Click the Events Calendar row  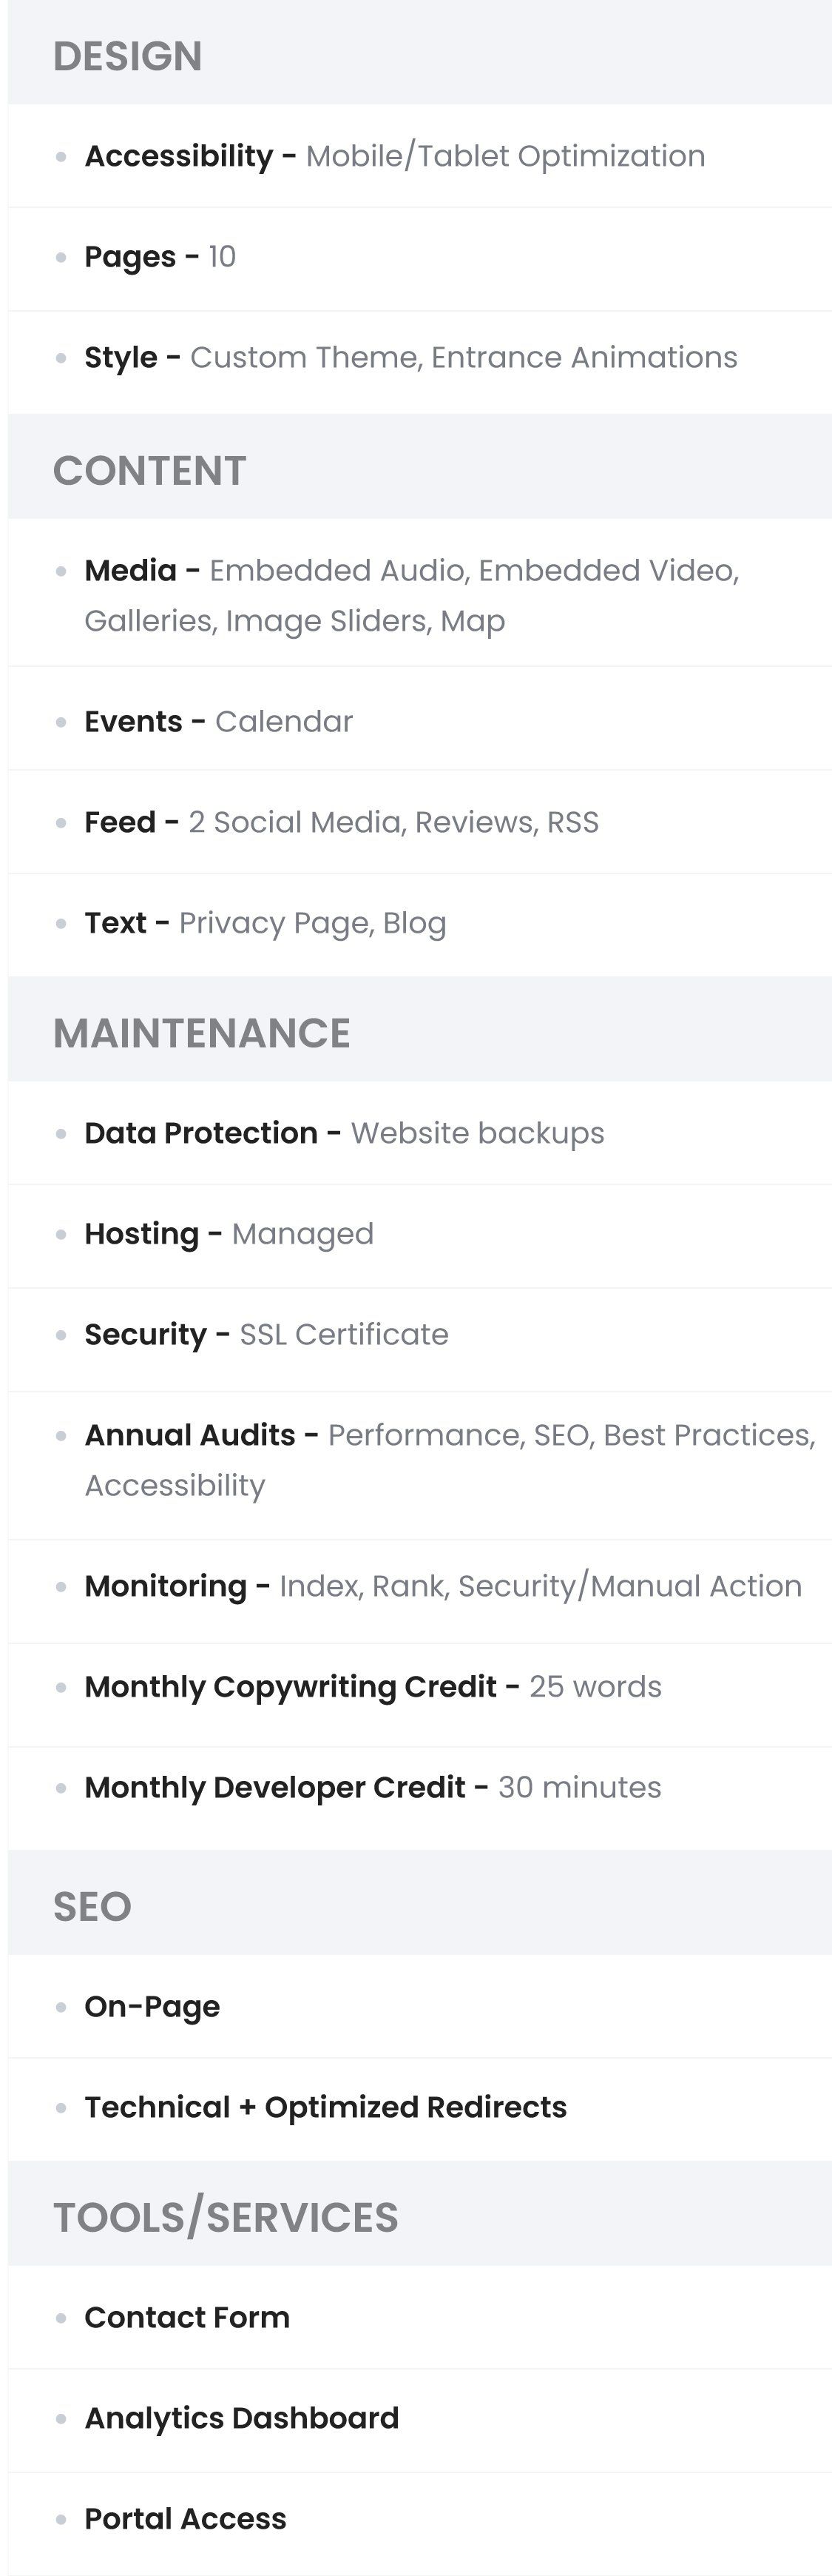(x=419, y=721)
